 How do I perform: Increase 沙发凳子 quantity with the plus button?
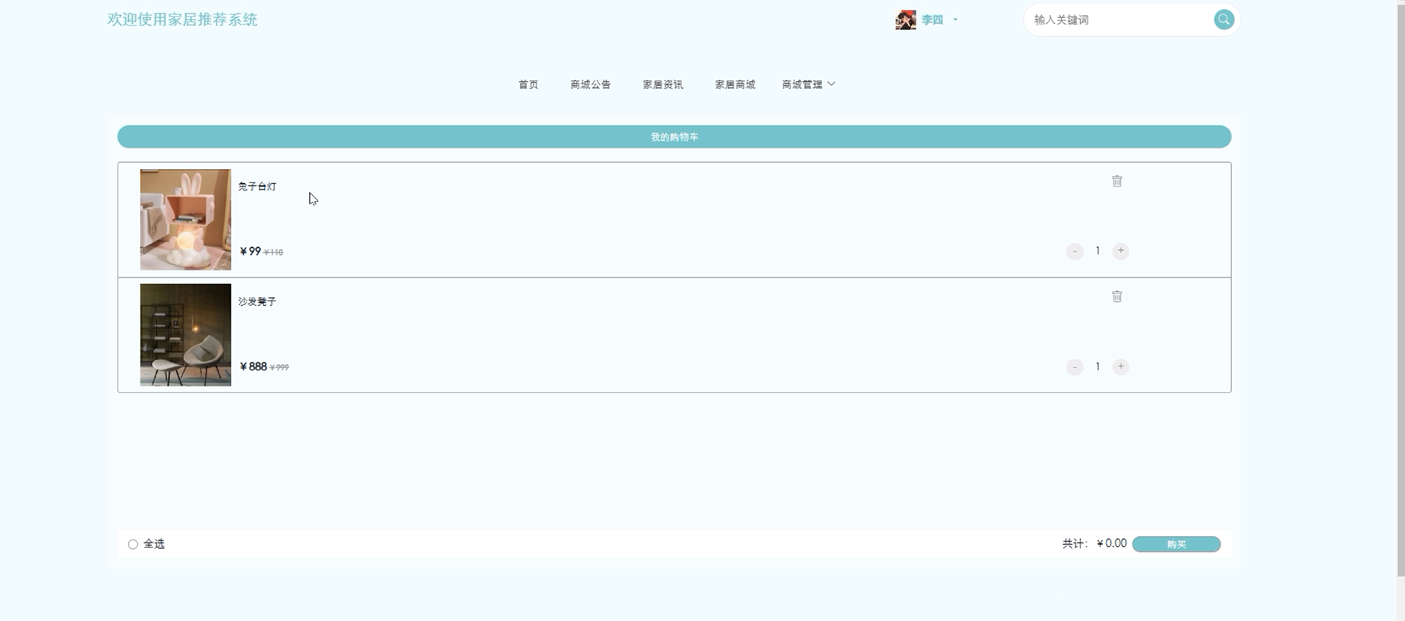[1120, 367]
